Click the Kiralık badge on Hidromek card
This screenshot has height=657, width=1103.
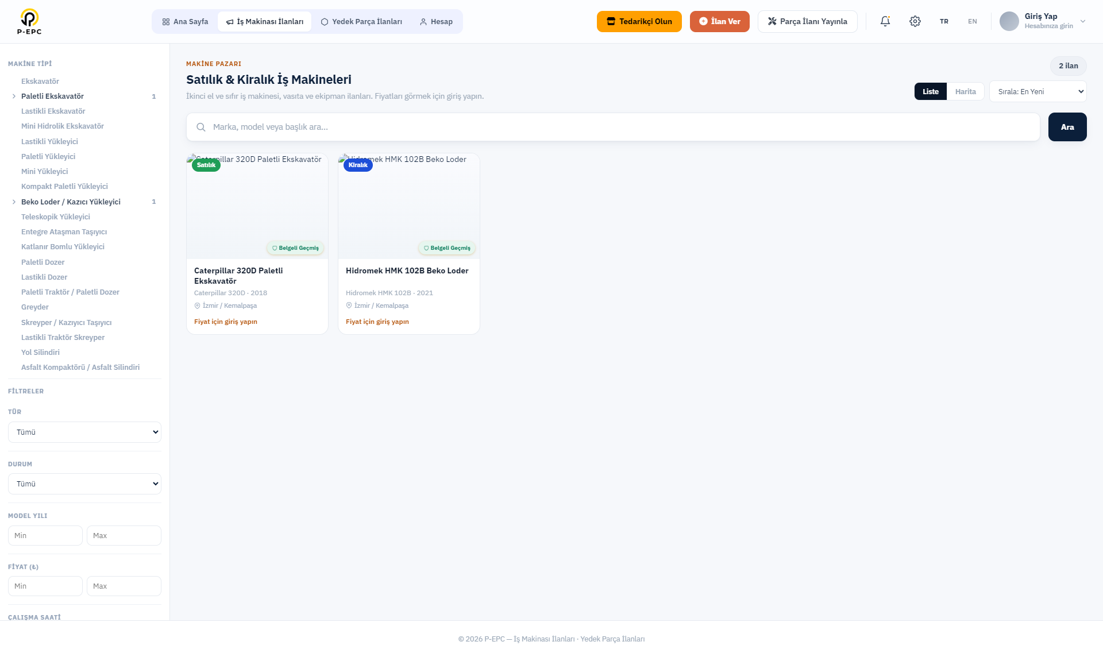coord(358,165)
